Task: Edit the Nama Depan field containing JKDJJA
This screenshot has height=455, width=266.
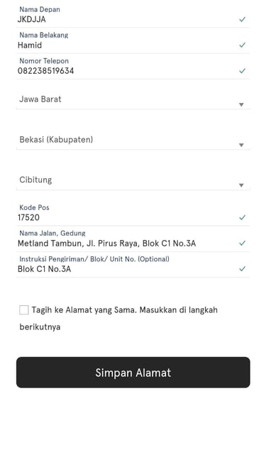Action: pos(133,16)
